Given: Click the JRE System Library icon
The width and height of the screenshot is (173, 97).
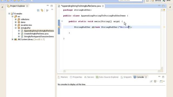Looking at the screenshot, I should pyautogui.click(x=16, y=39).
